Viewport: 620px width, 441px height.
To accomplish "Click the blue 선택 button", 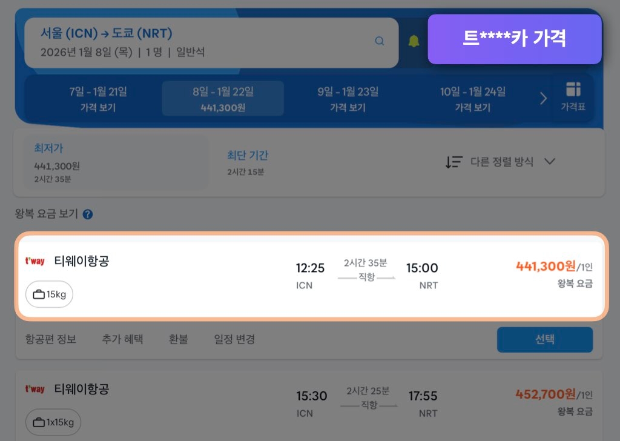I will pos(544,339).
